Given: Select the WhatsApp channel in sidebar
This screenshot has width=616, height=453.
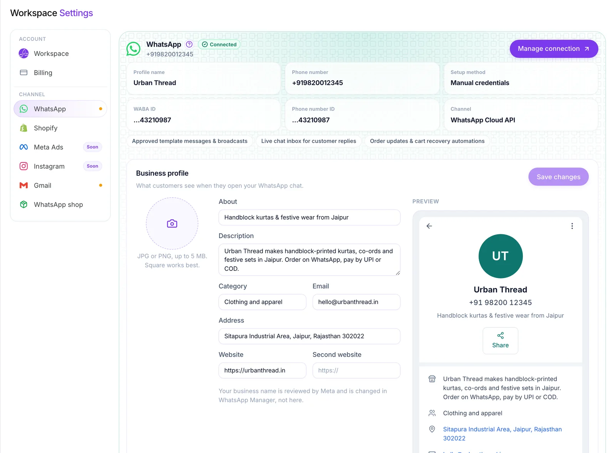Looking at the screenshot, I should pyautogui.click(x=60, y=109).
